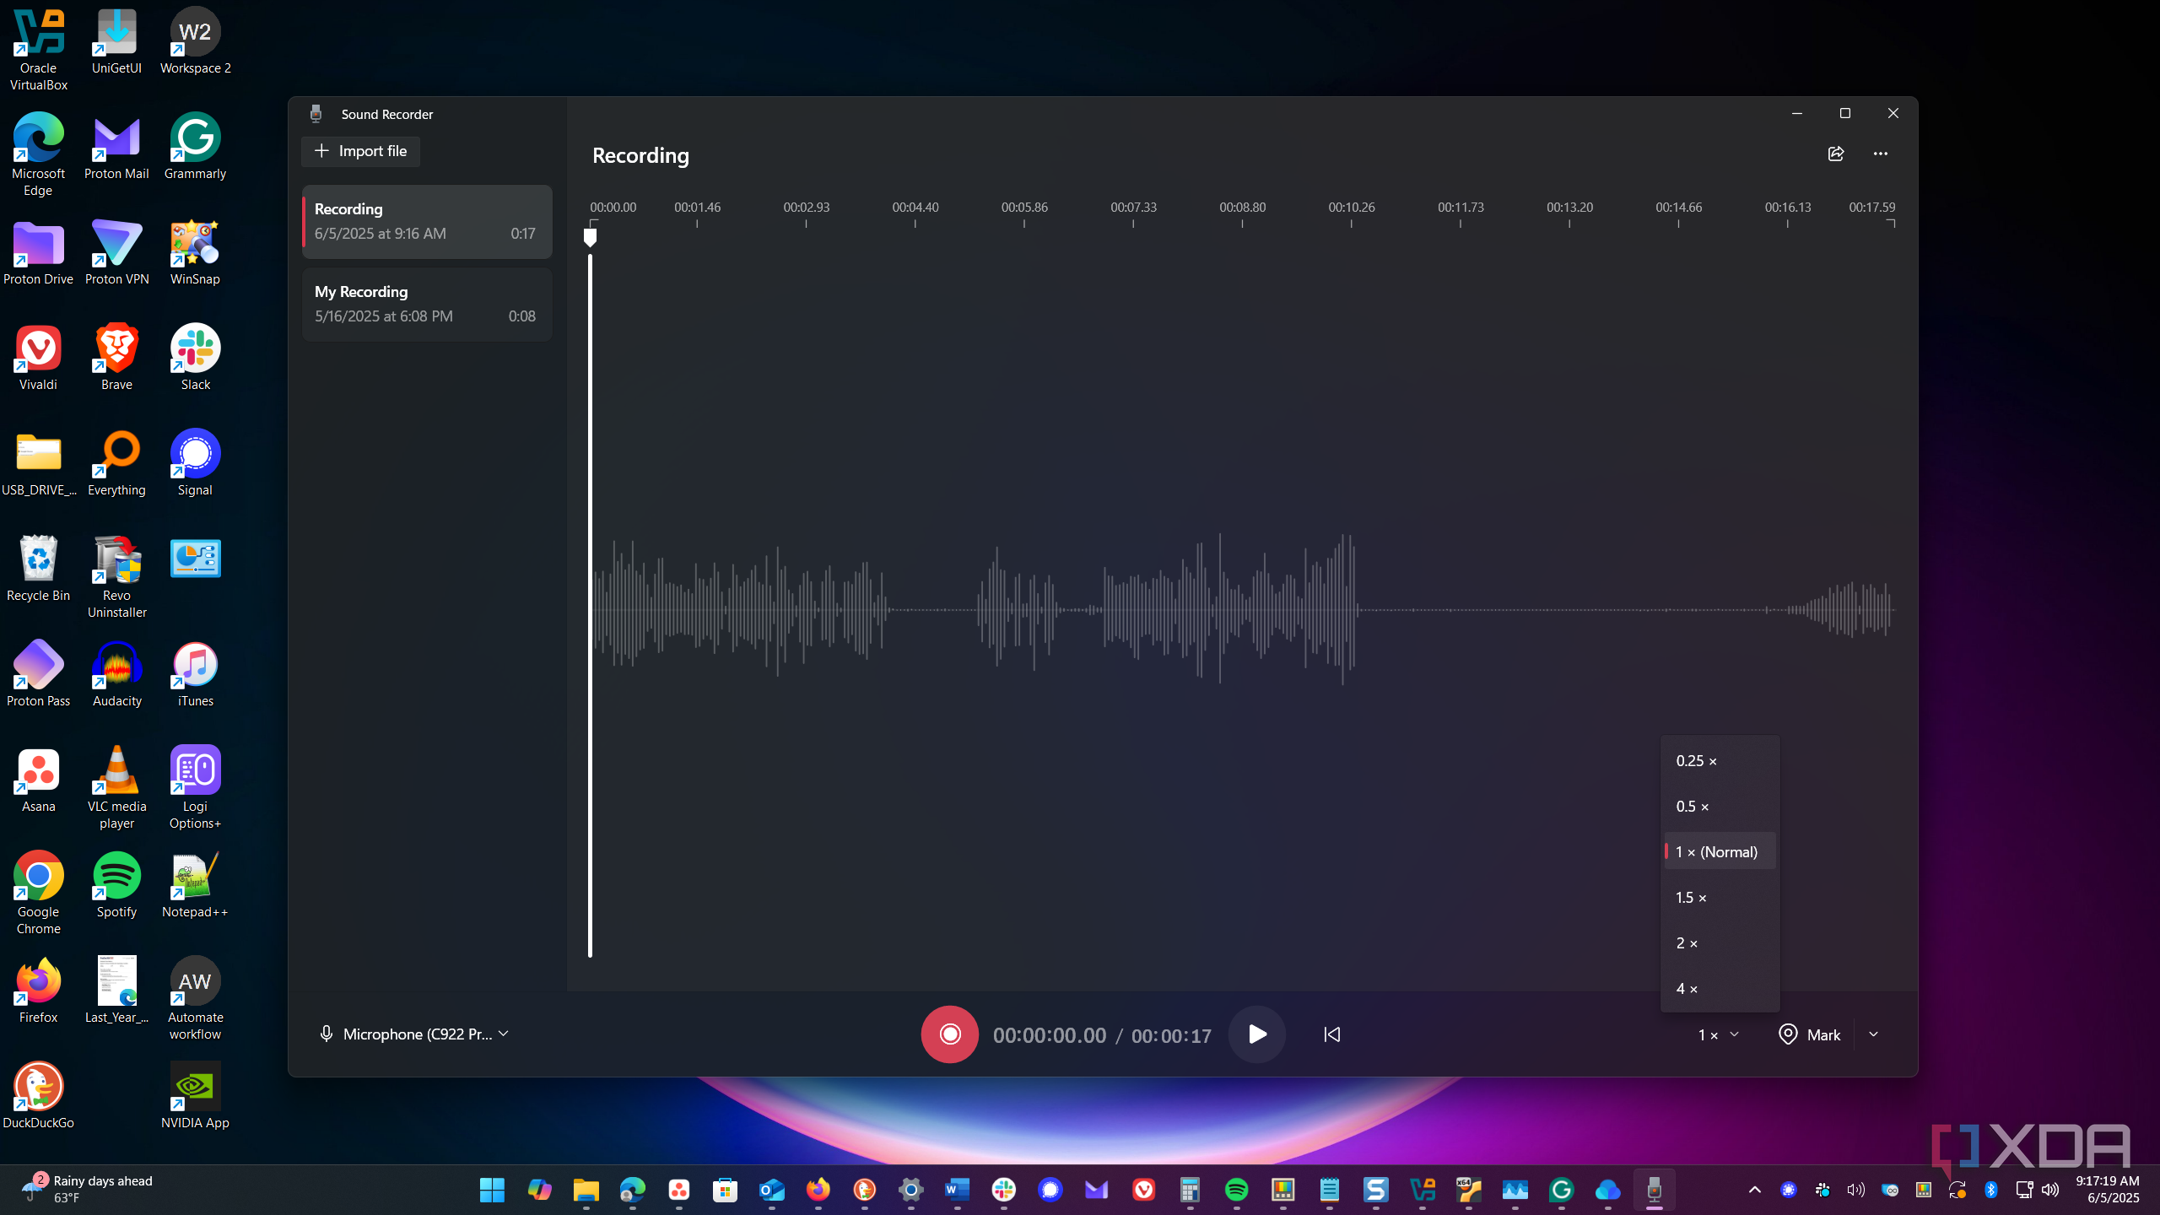This screenshot has width=2160, height=1215.
Task: Select the Recording 6/5/2025 list item
Action: [427, 221]
